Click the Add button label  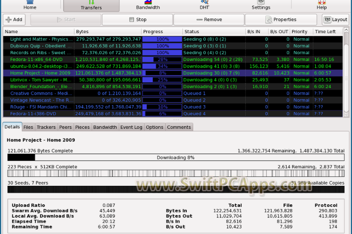click(x=18, y=19)
